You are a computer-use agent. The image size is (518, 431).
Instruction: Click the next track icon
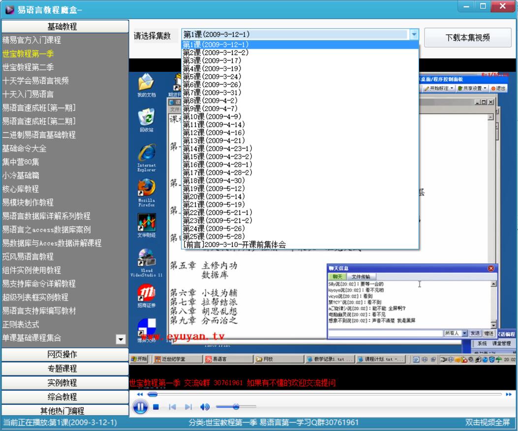click(x=188, y=407)
